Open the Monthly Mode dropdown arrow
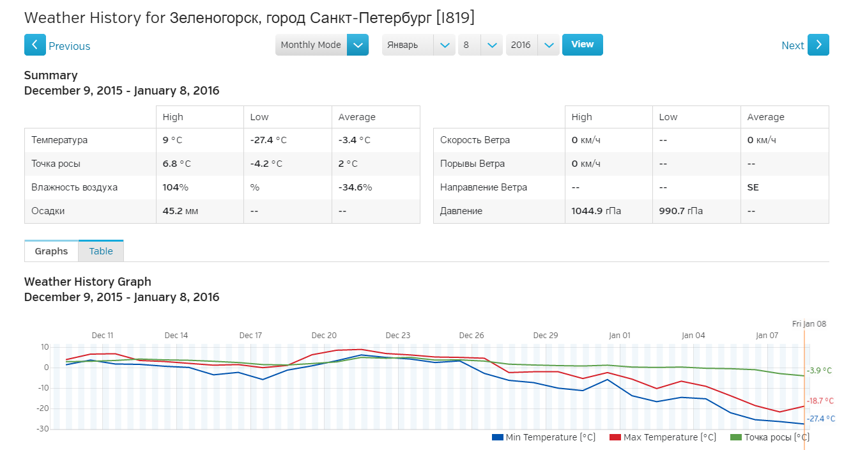The width and height of the screenshot is (844, 450). point(358,45)
